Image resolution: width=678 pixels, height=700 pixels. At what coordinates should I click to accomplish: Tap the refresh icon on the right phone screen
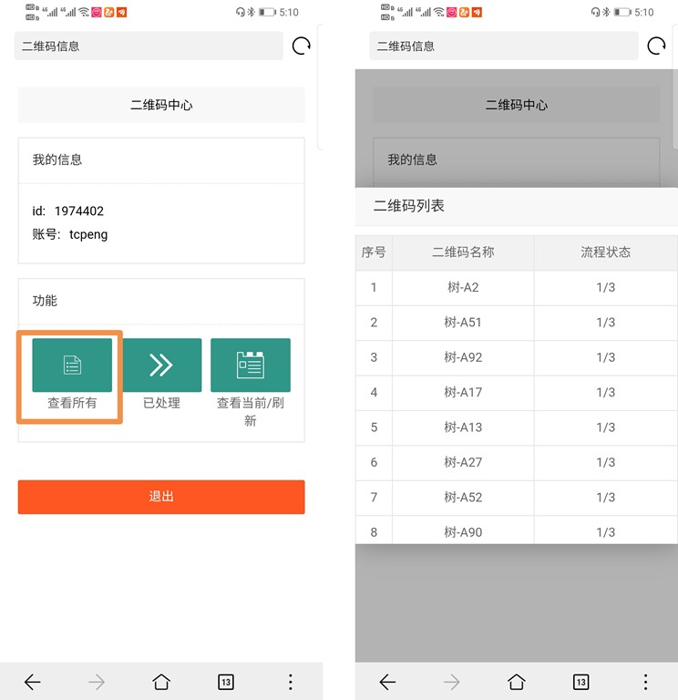(656, 46)
